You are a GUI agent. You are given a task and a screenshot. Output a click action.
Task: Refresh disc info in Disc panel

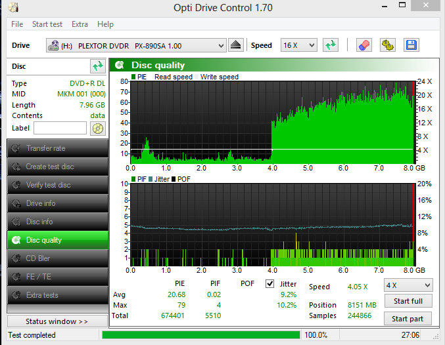coord(97,66)
